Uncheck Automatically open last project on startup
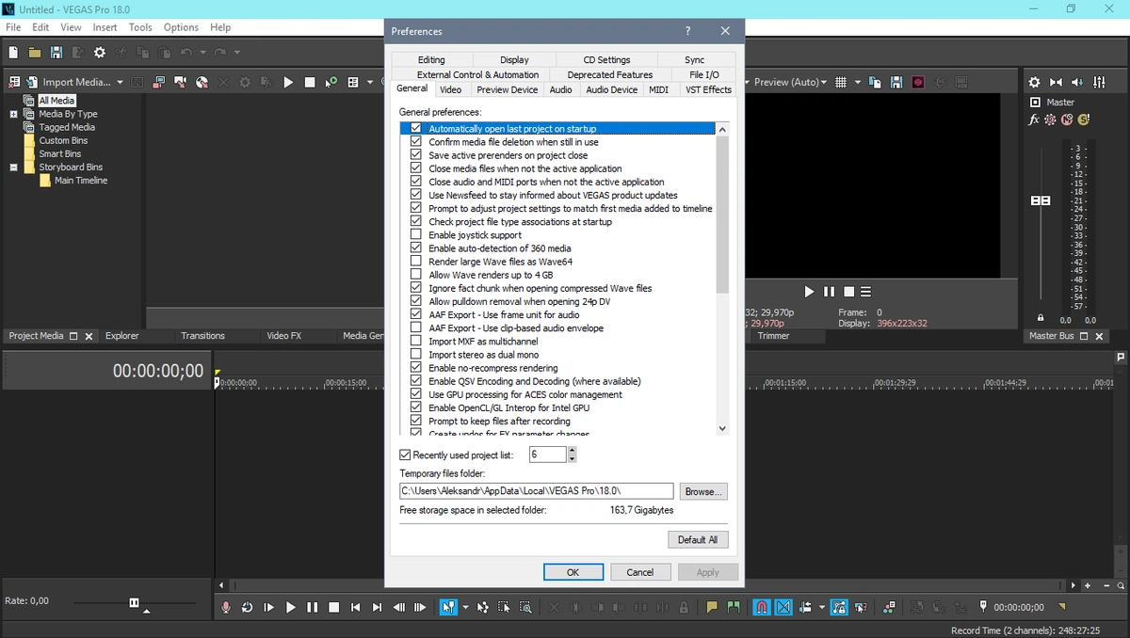Screen dimensions: 1130x638 coord(416,128)
